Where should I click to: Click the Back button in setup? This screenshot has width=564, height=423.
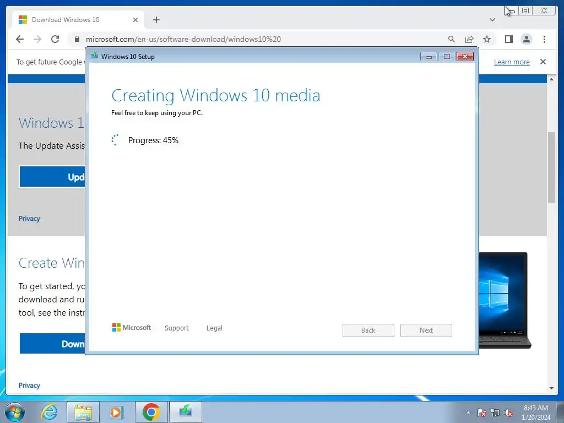coord(368,330)
